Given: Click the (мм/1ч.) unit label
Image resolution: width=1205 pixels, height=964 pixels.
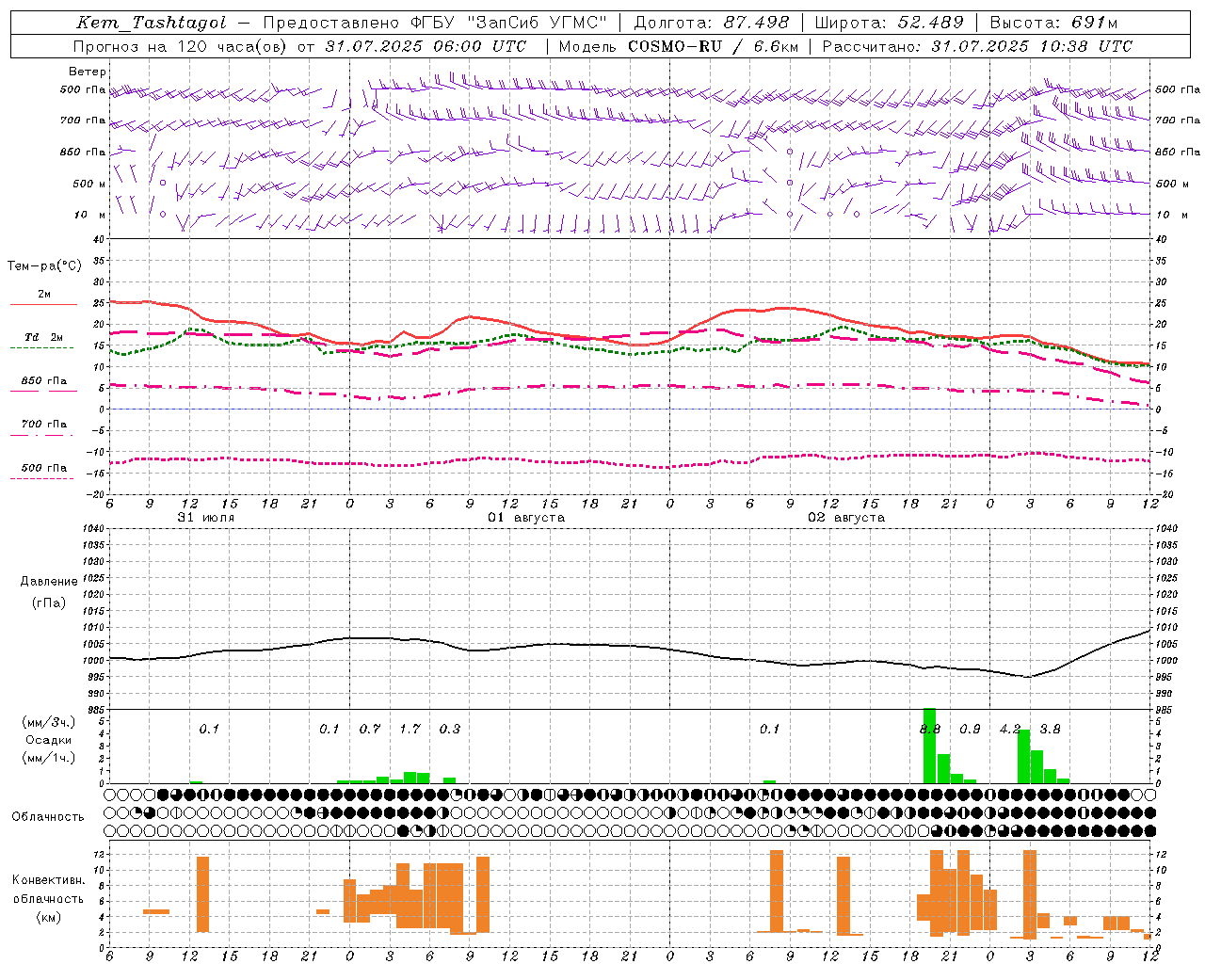Looking at the screenshot, I should click(49, 758).
